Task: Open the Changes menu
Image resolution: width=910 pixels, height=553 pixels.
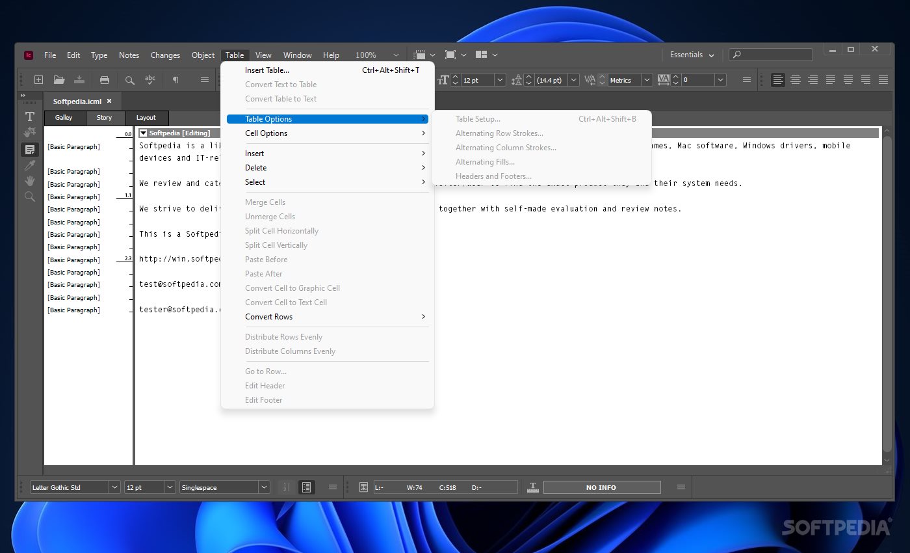Action: [165, 55]
